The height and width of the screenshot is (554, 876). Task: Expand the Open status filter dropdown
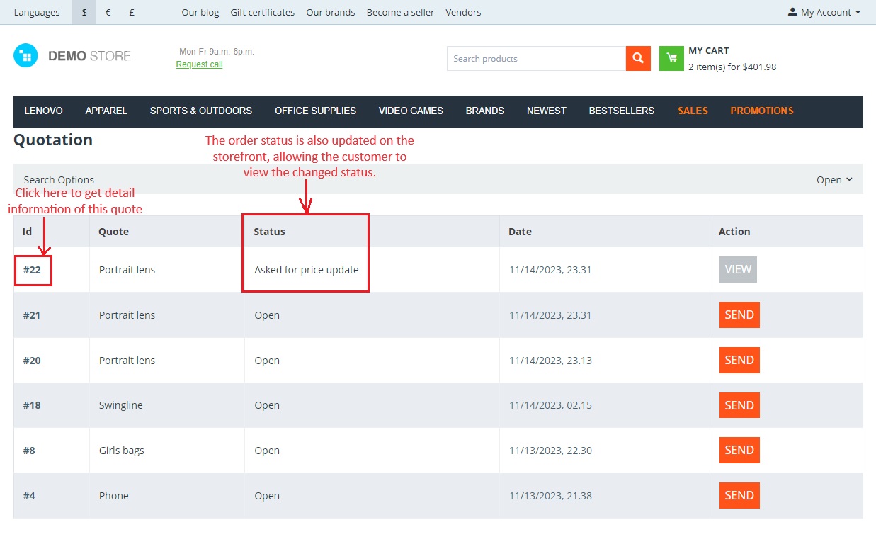(x=834, y=180)
